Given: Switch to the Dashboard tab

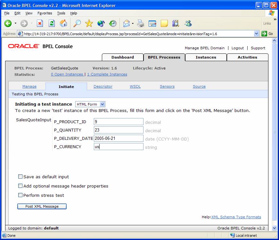Looking at the screenshot, I should pos(122,57).
